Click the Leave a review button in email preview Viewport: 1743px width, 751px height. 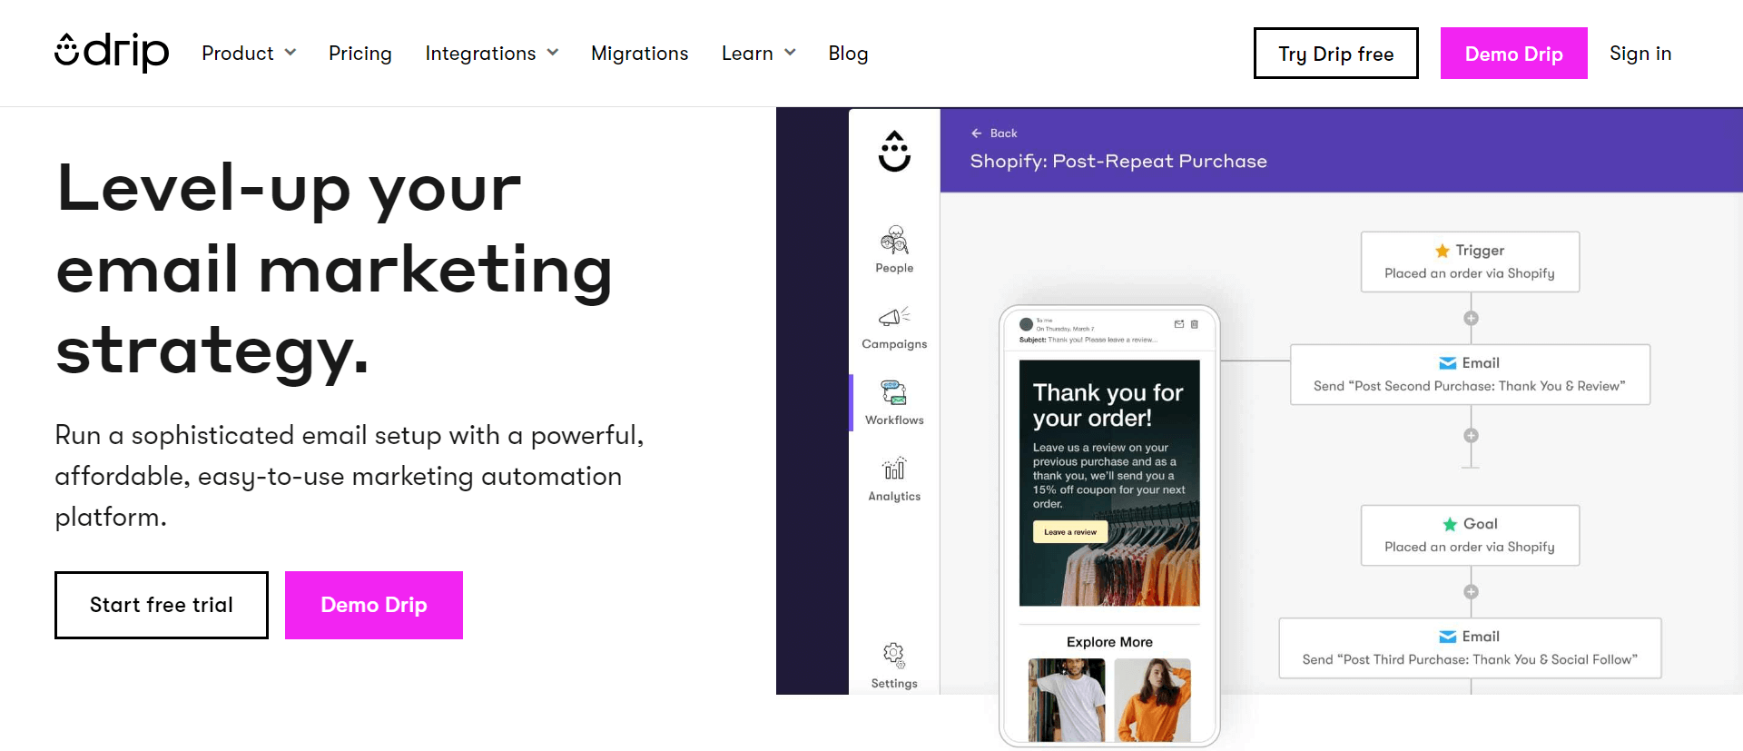(x=1070, y=532)
